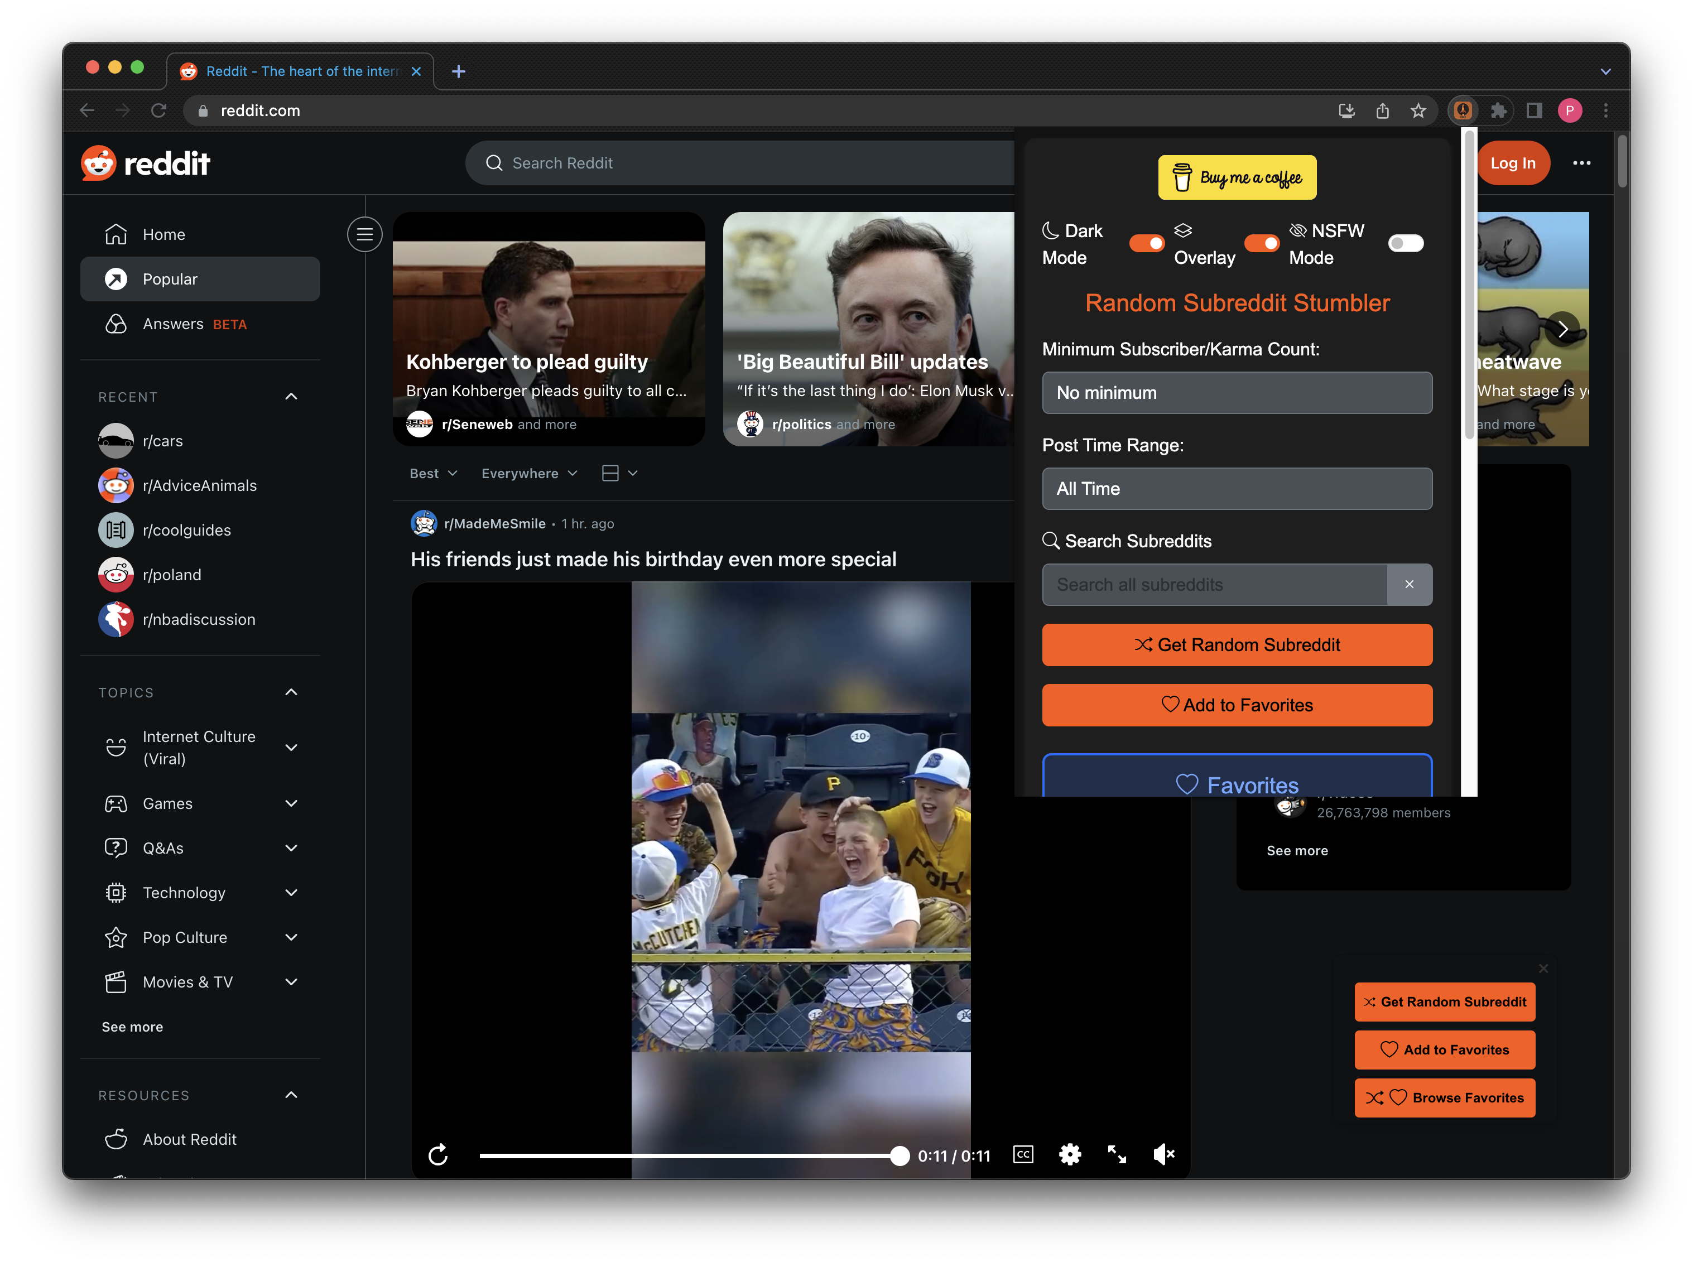Expand video to fullscreen
The height and width of the screenshot is (1262, 1693).
1116,1154
